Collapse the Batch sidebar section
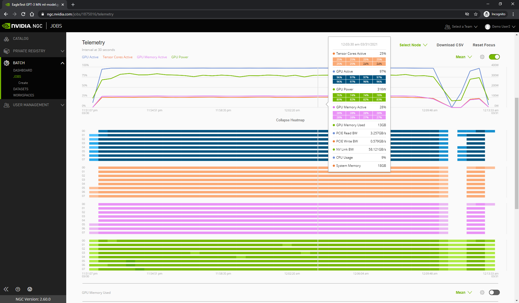519x303 pixels. click(62, 63)
